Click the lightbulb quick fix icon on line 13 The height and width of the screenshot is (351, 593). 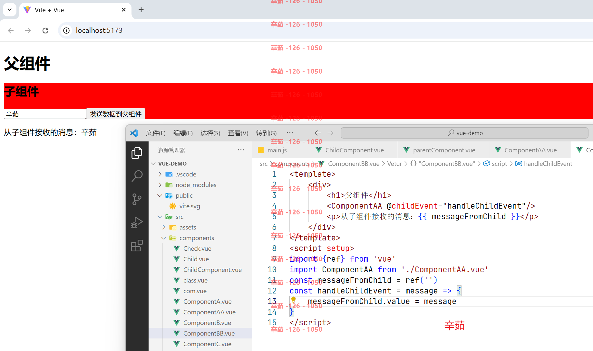(293, 300)
